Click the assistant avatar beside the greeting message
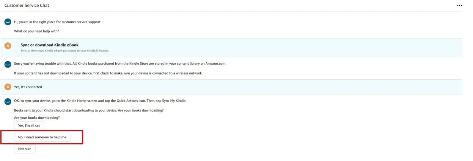The height and width of the screenshot is (161, 473). [x=8, y=22]
